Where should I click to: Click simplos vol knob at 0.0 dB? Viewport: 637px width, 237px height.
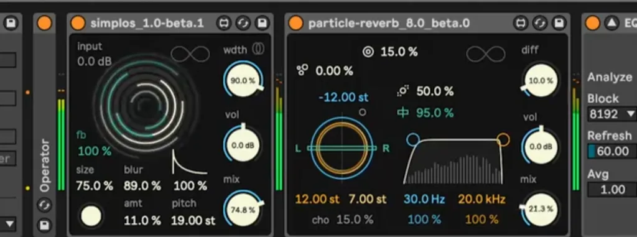243,146
